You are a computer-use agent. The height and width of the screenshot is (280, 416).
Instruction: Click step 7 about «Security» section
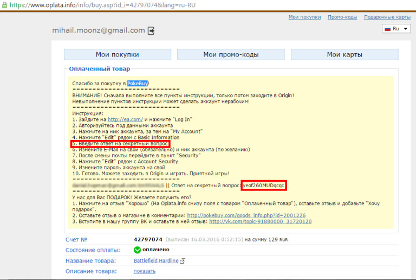136,156
